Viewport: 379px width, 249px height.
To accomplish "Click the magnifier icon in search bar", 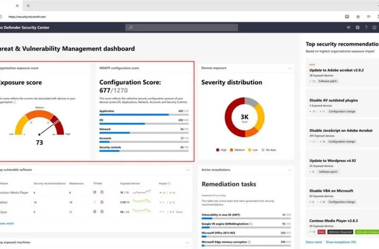I will tap(131, 27).
